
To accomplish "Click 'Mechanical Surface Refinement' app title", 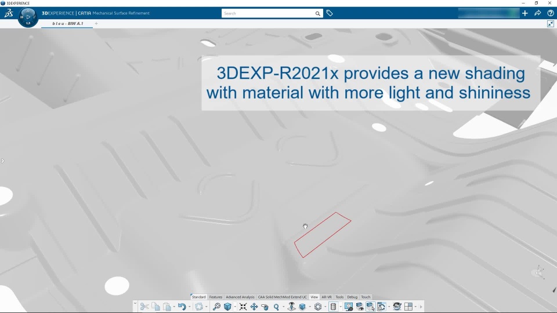I will [121, 13].
